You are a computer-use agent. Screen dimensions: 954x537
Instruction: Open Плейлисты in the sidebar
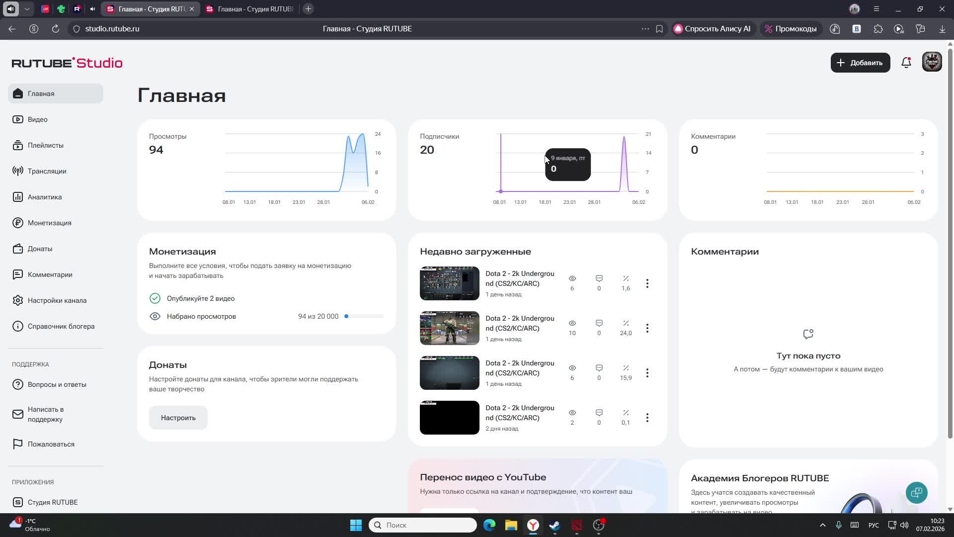(x=45, y=145)
